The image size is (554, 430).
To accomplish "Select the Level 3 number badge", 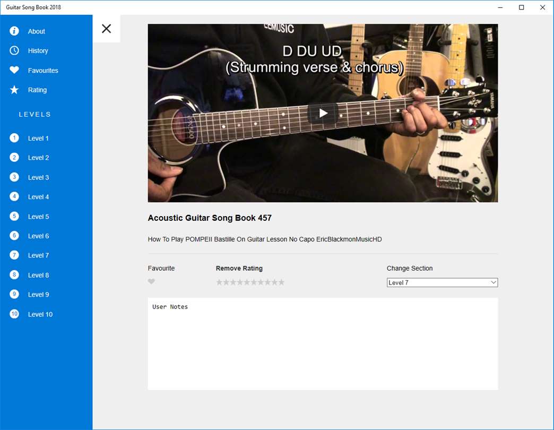I will click(14, 177).
